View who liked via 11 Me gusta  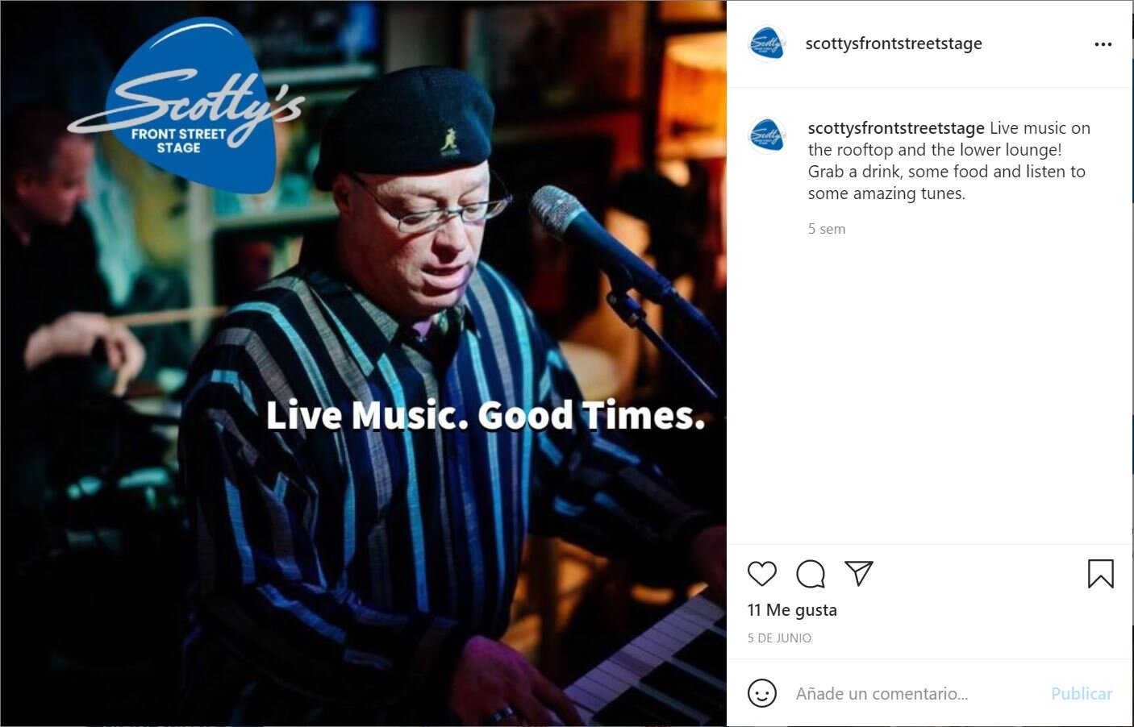click(792, 610)
